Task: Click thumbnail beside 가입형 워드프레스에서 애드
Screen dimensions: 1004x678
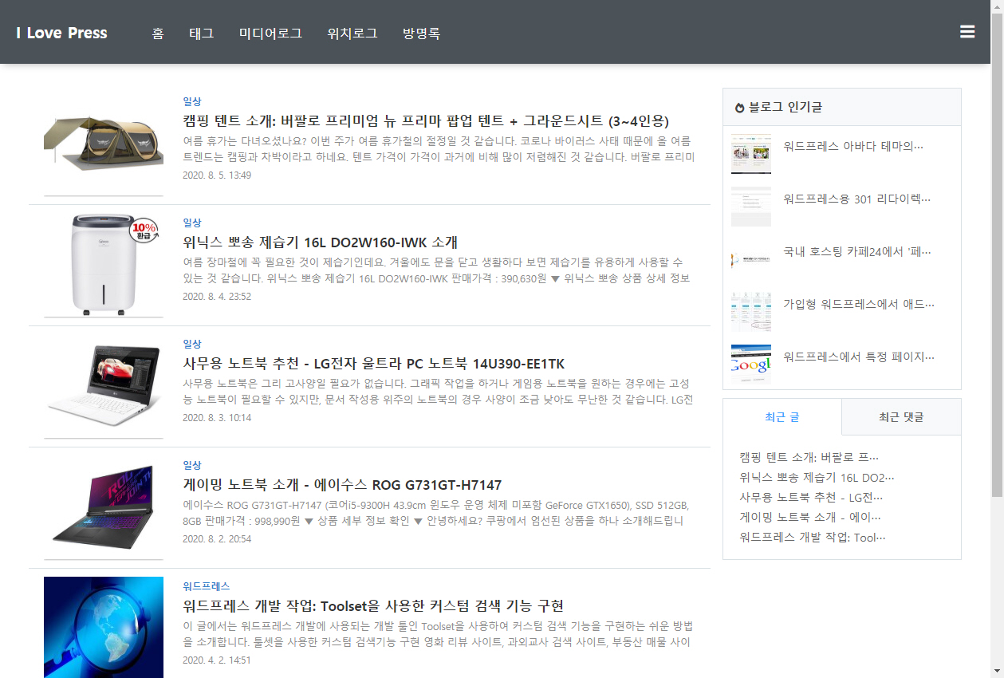Action: [751, 311]
